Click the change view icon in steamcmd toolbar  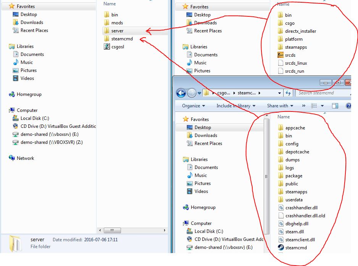tap(314, 106)
